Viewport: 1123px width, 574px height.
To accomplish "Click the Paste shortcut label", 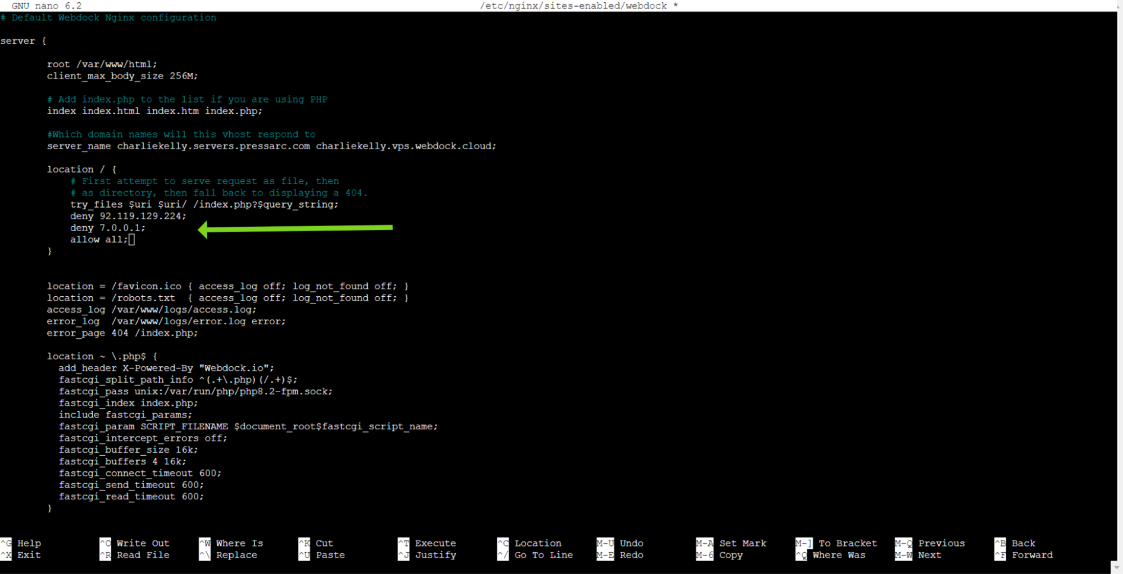I will tap(330, 555).
